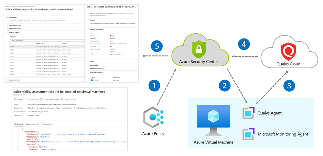Click the Duplicate definition icon
This screenshot has width=323, height=156.
[41, 99]
